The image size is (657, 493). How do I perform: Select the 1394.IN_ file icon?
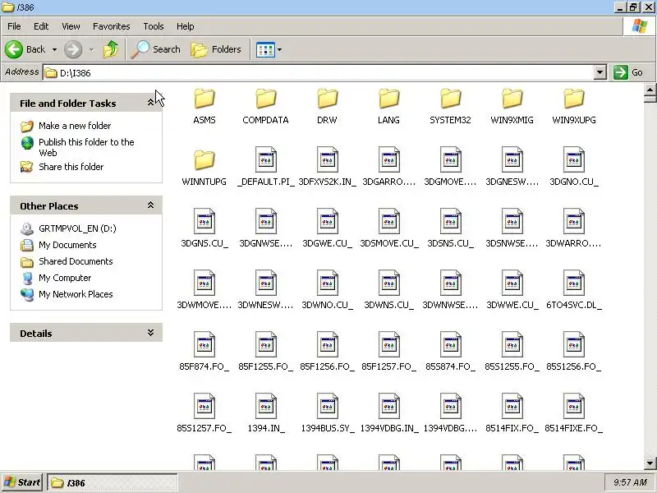pyautogui.click(x=265, y=406)
